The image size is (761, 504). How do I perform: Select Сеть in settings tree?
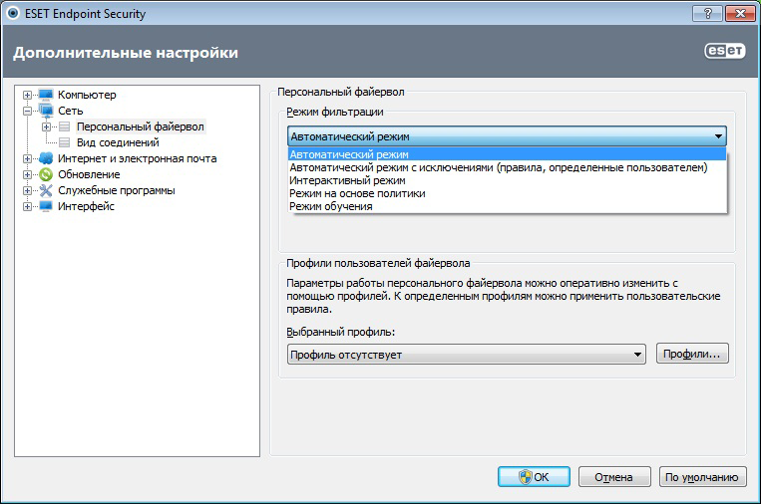tap(71, 111)
